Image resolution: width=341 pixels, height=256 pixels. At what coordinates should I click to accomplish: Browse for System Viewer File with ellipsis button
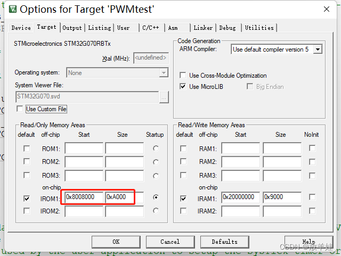click(x=164, y=97)
